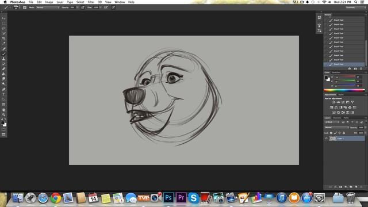Open the layer Opacity arrow in Layers panel
Viewport: 368px width, 207px height.
point(365,128)
